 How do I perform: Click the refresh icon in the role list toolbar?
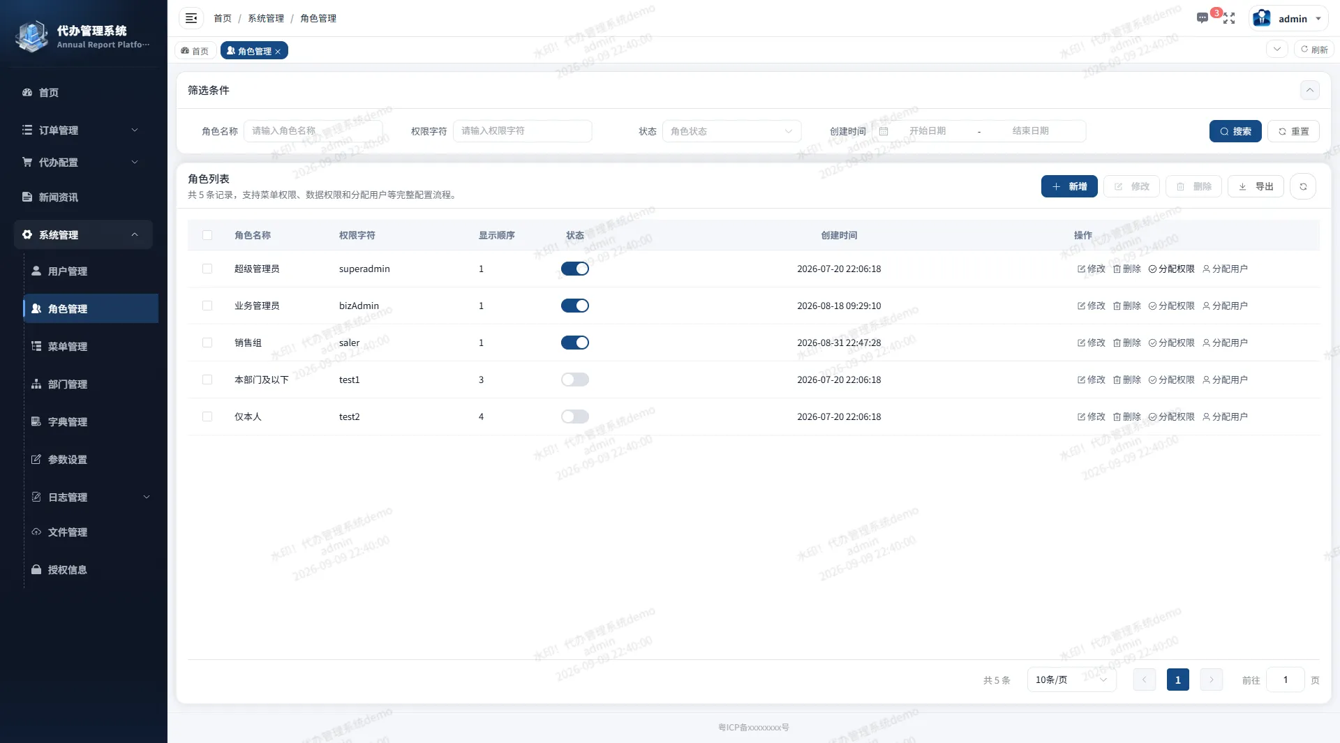[1303, 187]
